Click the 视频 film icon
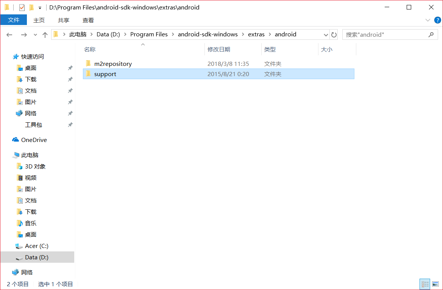 pos(19,178)
